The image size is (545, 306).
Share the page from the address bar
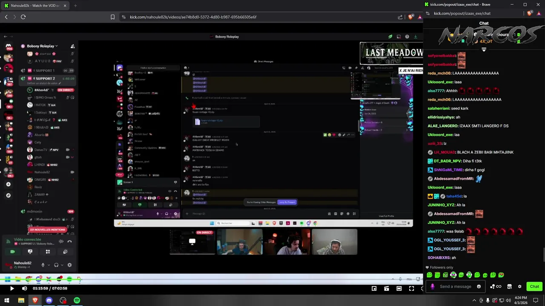coord(400,17)
